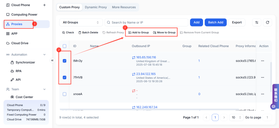The image size is (279, 128).
Task: Click the tMn3y proxy ID text
Action: pyautogui.click(x=78, y=61)
